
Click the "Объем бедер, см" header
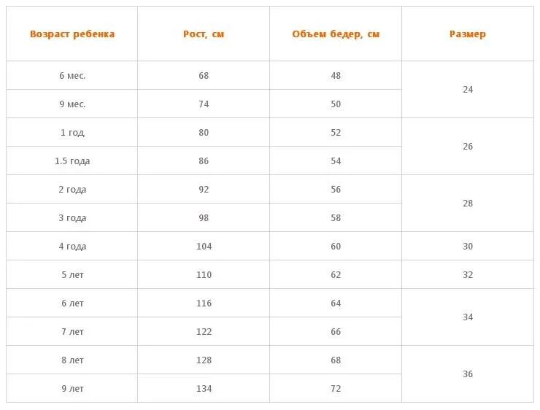336,34
